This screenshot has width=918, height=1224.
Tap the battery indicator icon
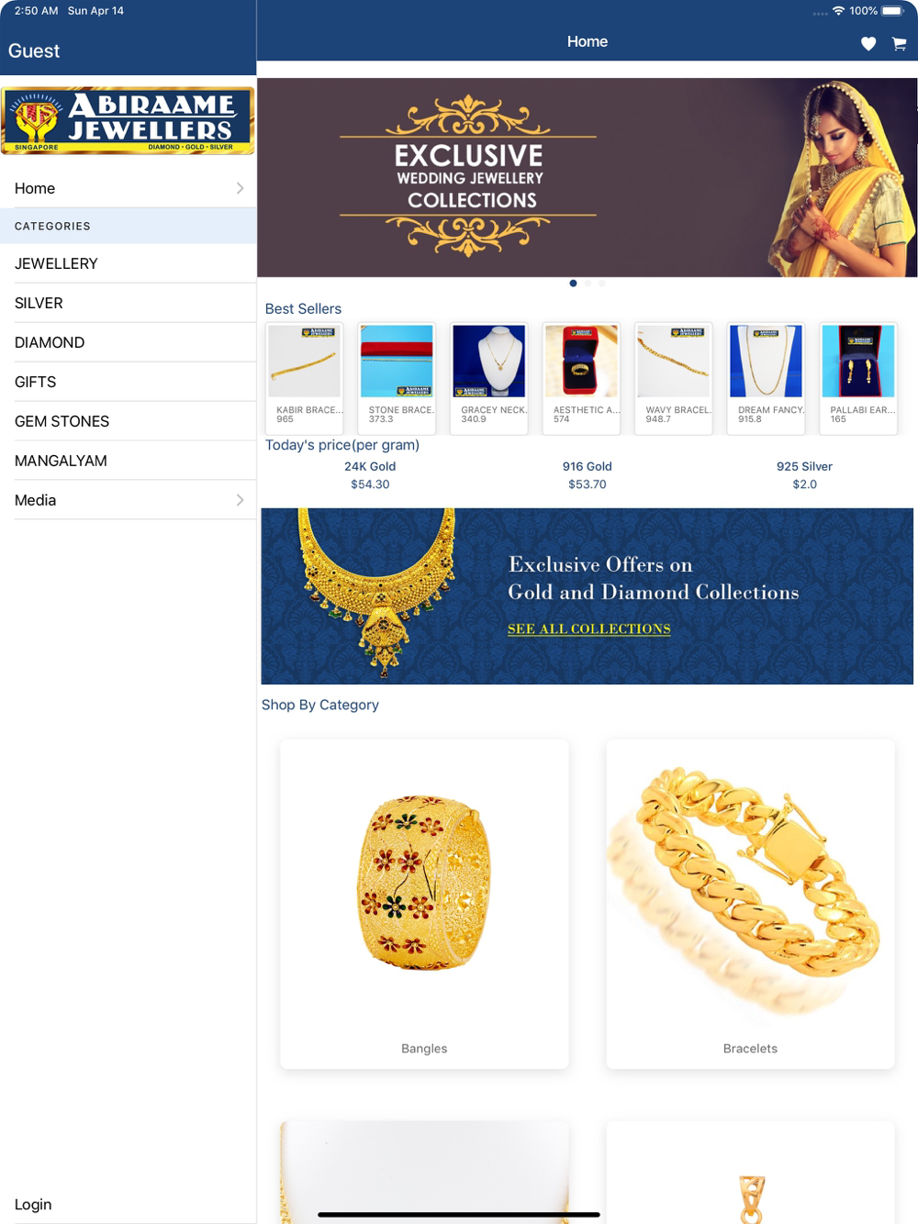(893, 11)
